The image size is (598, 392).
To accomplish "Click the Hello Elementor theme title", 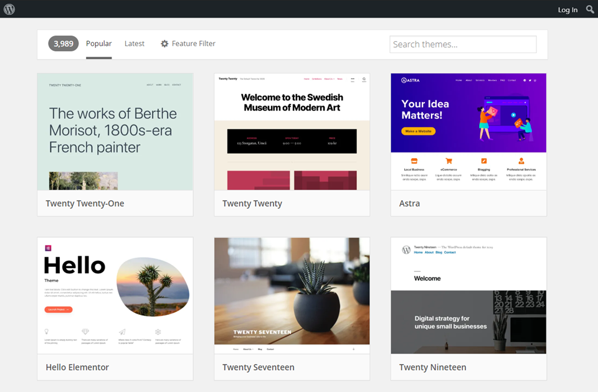I will tap(77, 367).
